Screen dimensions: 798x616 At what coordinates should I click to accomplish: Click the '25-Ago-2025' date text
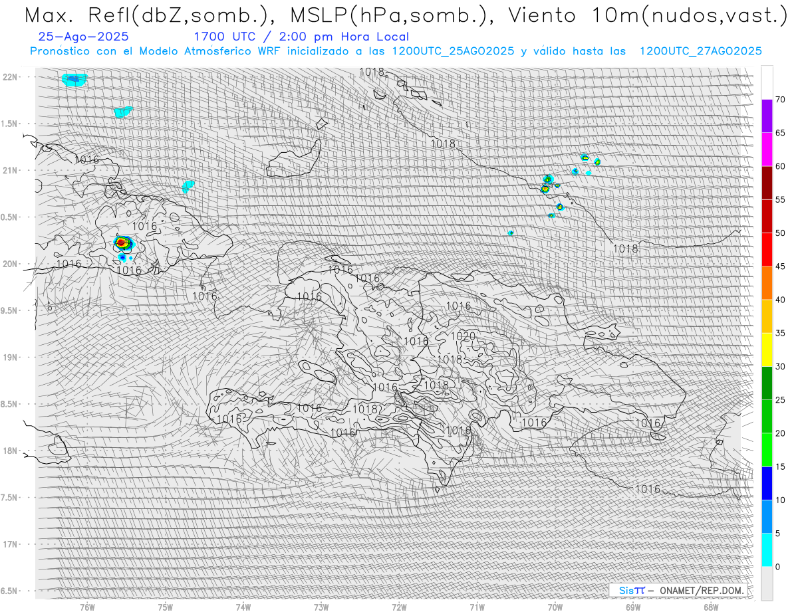tap(84, 37)
